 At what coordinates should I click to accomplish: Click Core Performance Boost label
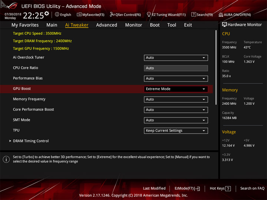point(33,110)
